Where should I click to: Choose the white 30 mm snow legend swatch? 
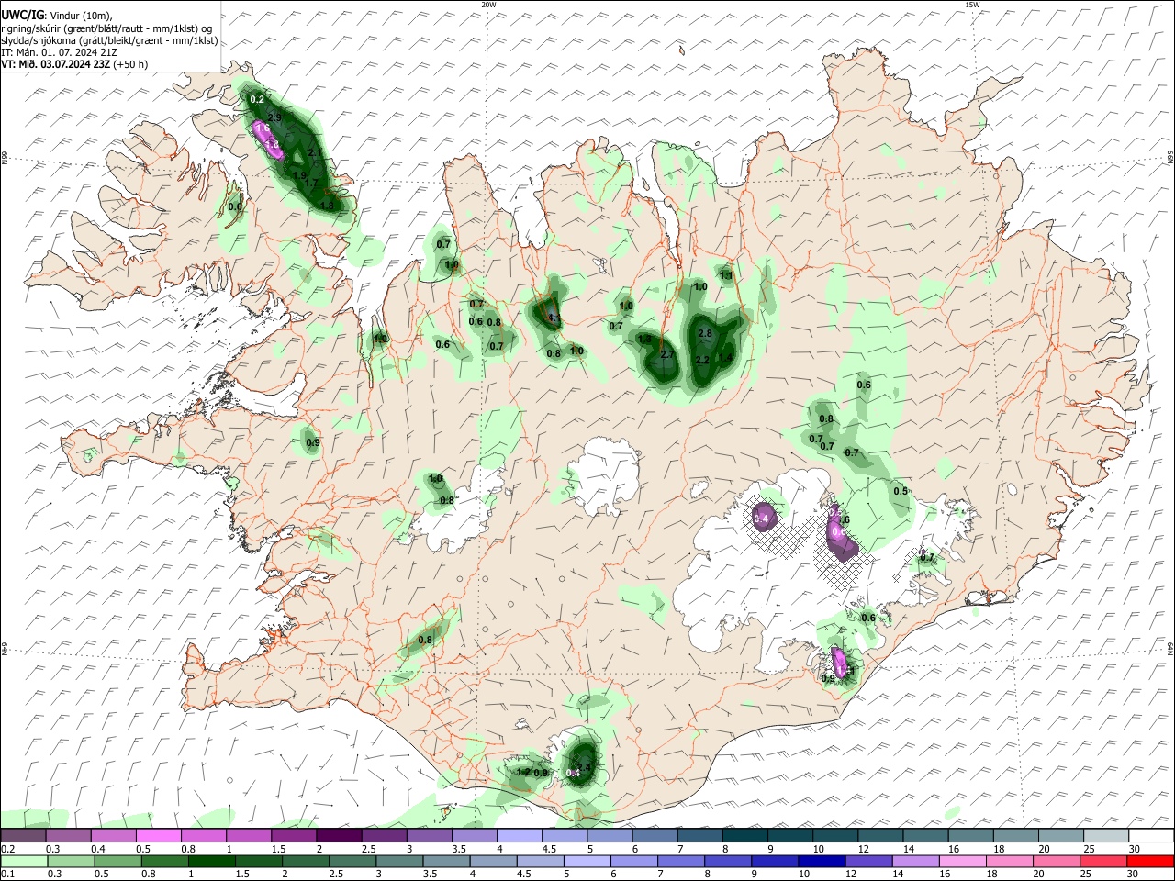1150,835
